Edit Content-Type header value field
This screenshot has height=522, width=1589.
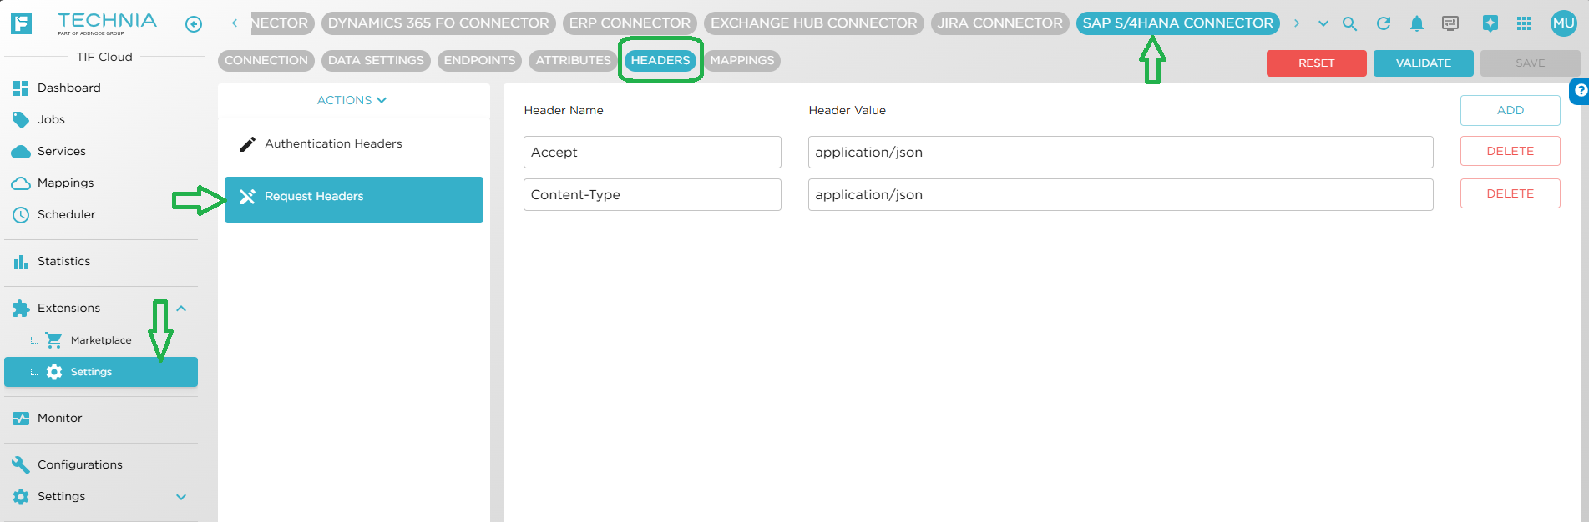pos(1121,194)
